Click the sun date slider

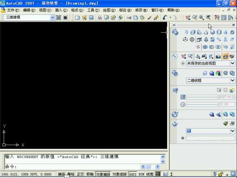[x=202, y=97]
